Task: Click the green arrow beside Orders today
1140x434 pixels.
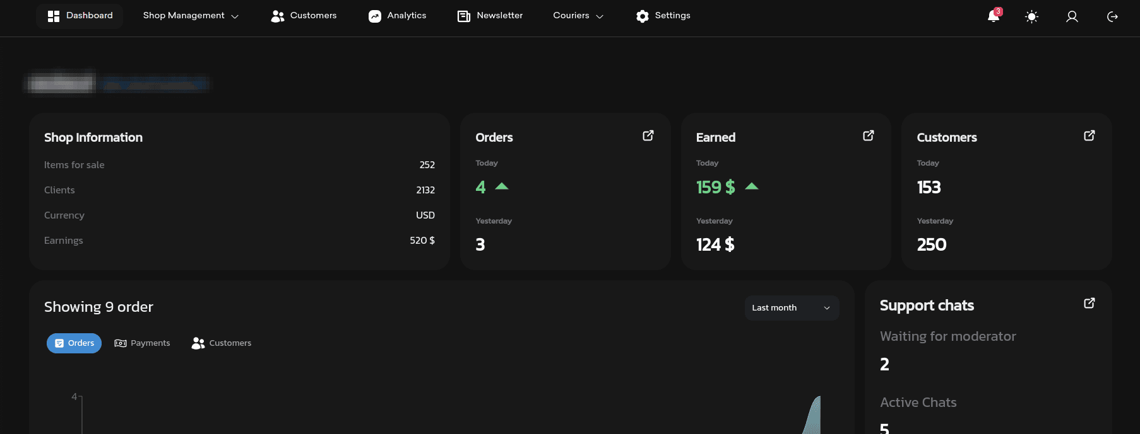Action: point(502,186)
